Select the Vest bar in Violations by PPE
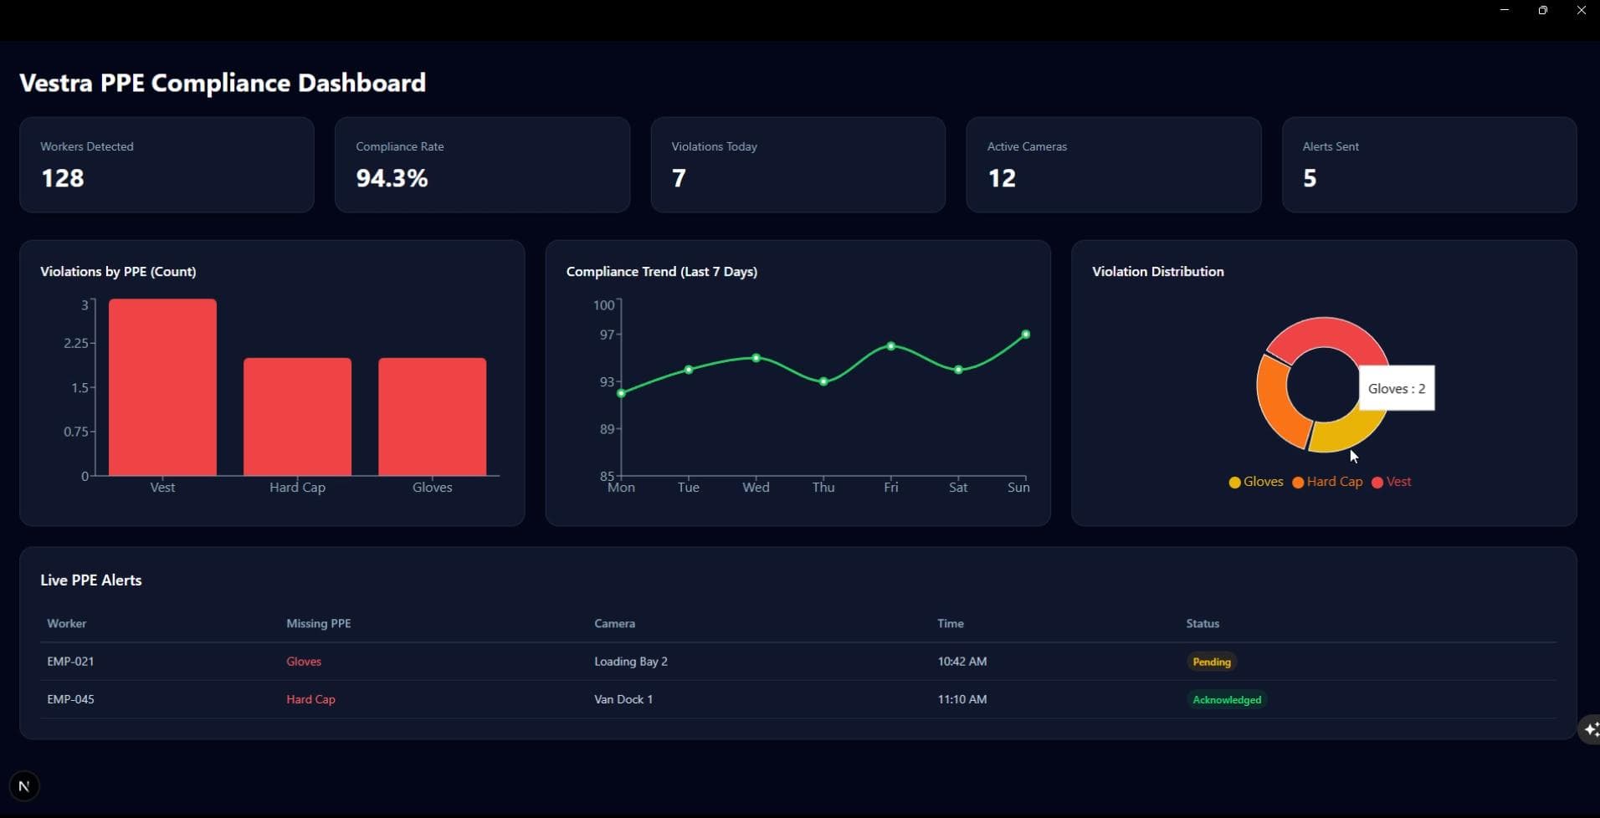The height and width of the screenshot is (818, 1600). 162,387
